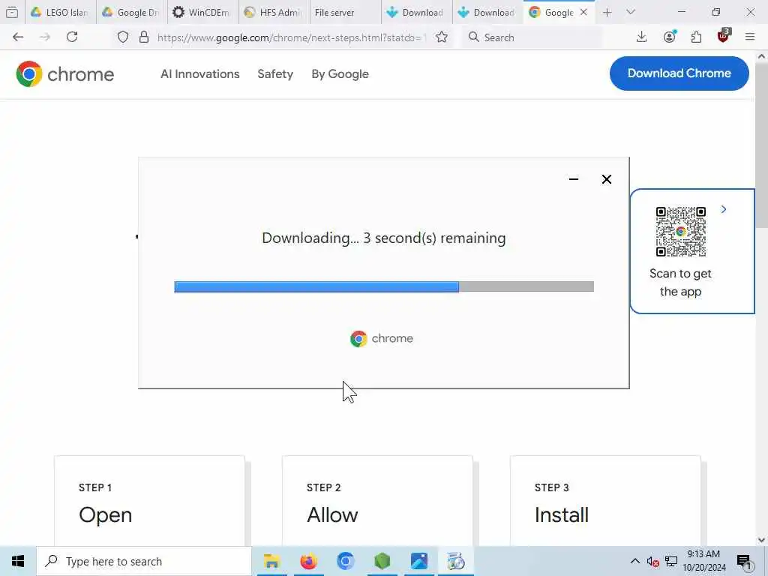
Task: Open the Firefox downloads panel arrow
Action: (642, 37)
